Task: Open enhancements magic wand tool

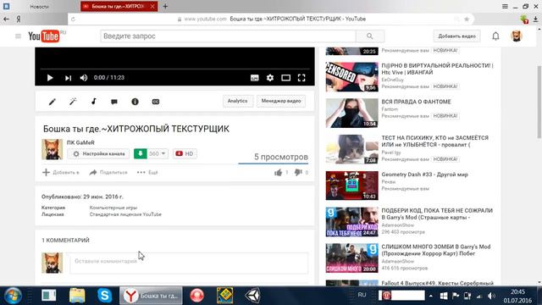Action: coord(73,102)
